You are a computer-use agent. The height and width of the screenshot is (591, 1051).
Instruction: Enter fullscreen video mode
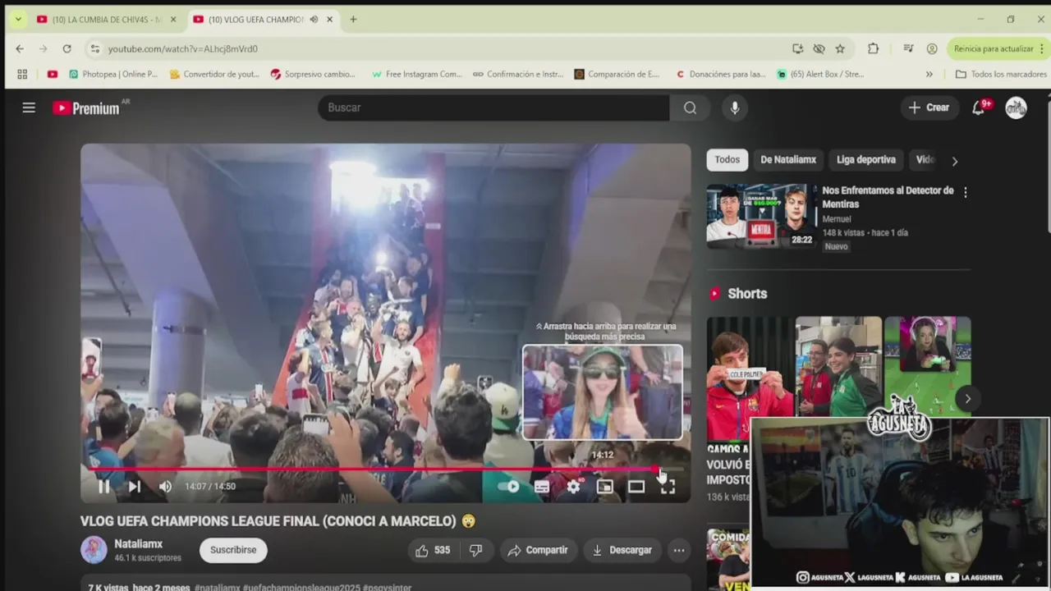pyautogui.click(x=668, y=487)
